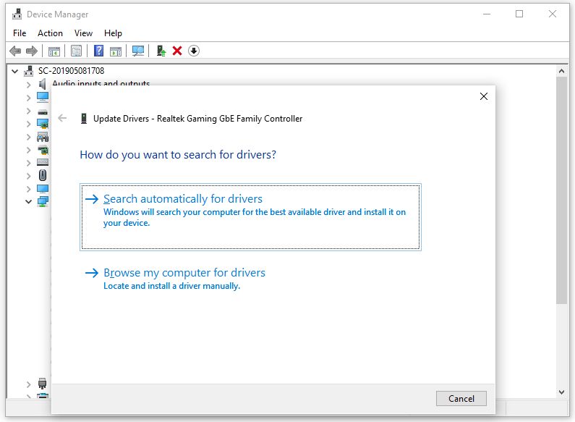The height and width of the screenshot is (422, 575).
Task: Select the display adapters category icon
Action: (43, 124)
